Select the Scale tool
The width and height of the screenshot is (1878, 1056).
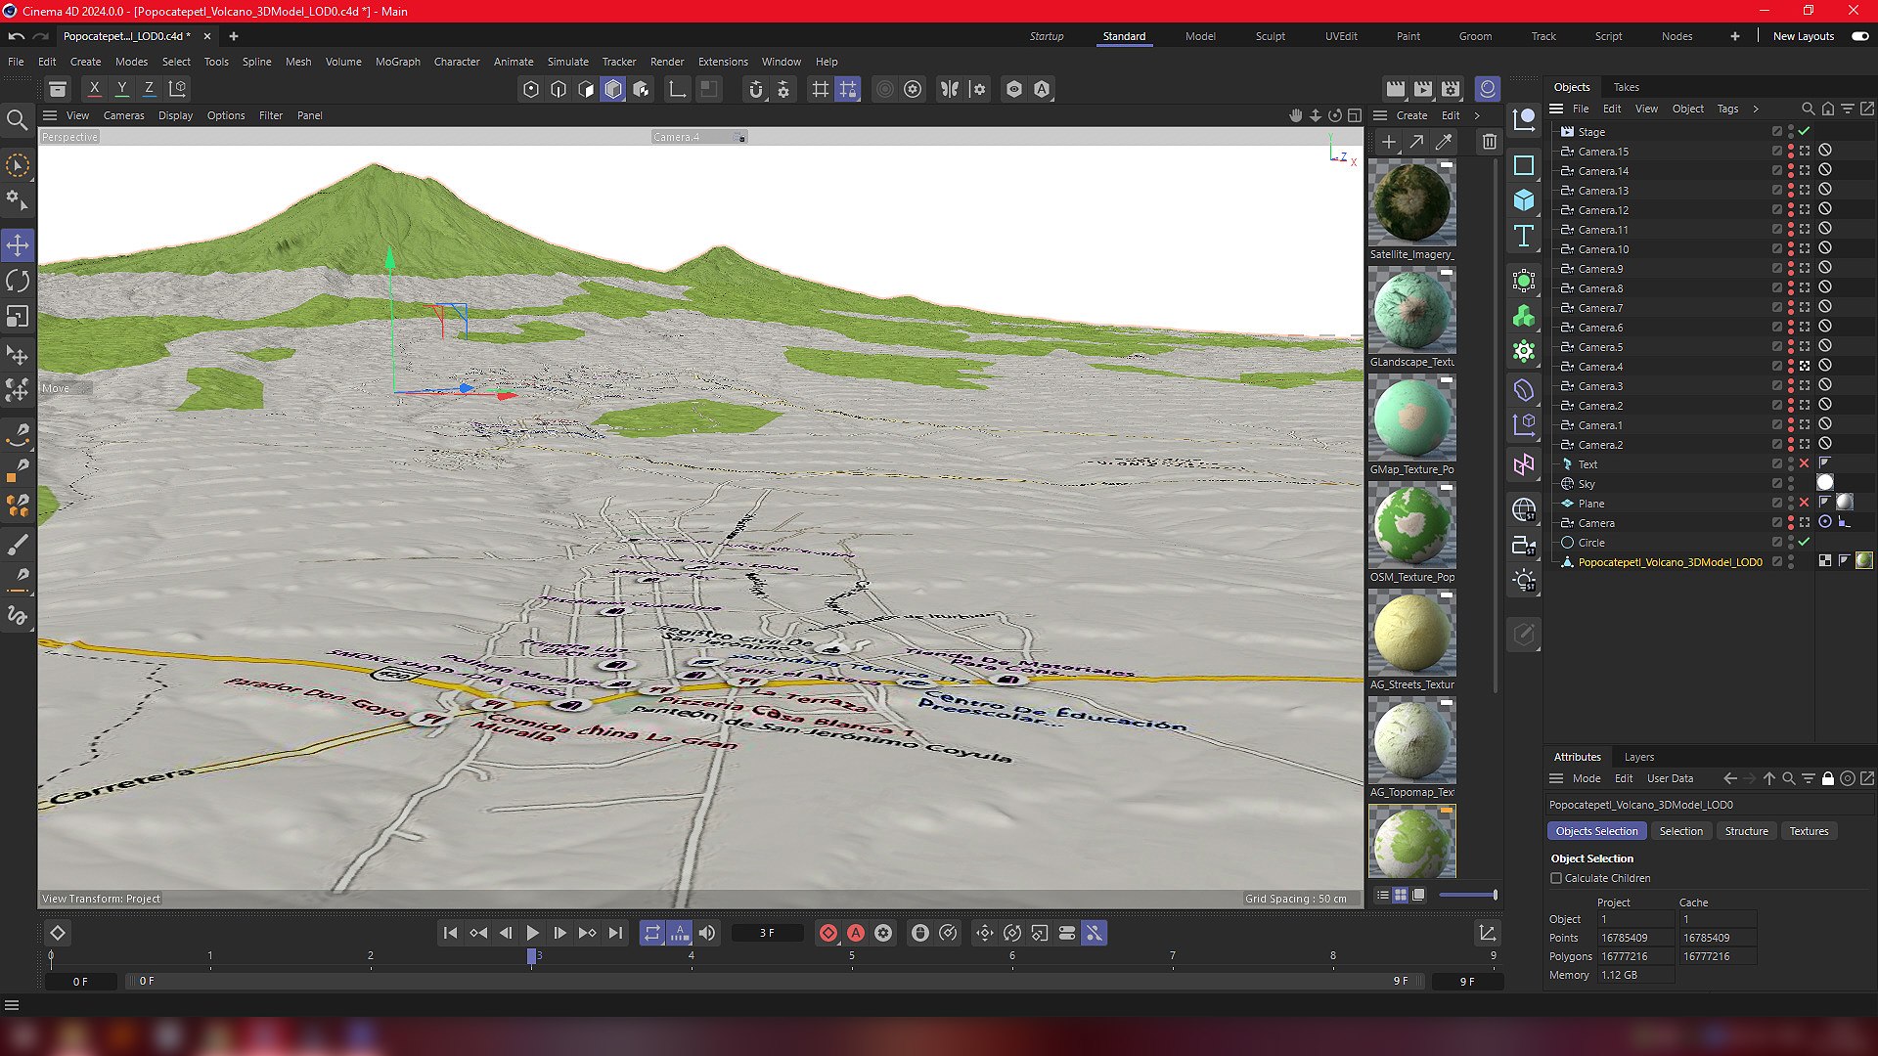coord(18,317)
